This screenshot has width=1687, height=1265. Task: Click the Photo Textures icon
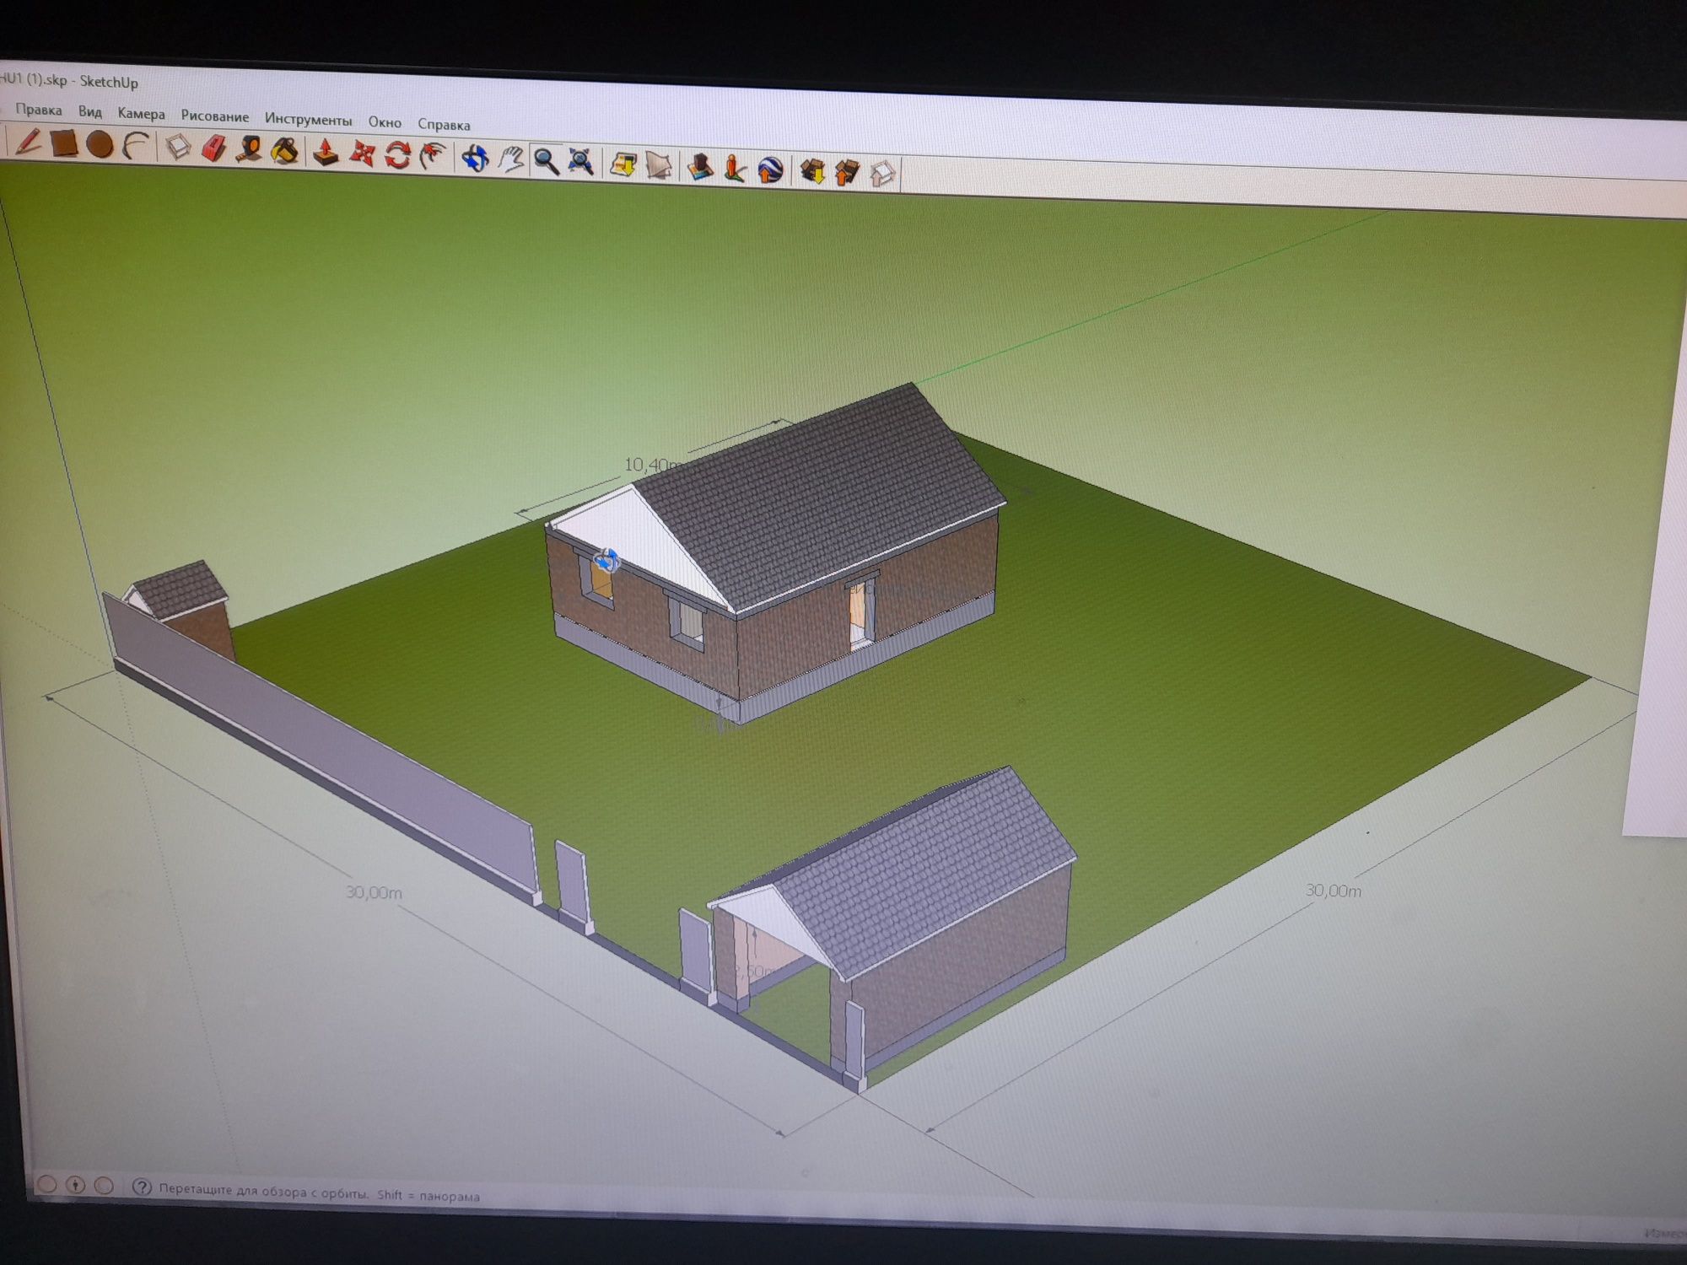735,168
